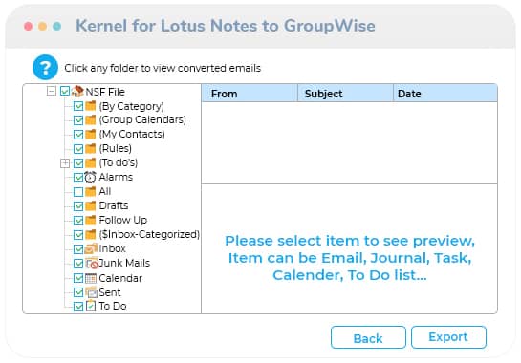Uncheck the NSF File root checkbox
Image resolution: width=521 pixels, height=363 pixels.
point(65,91)
